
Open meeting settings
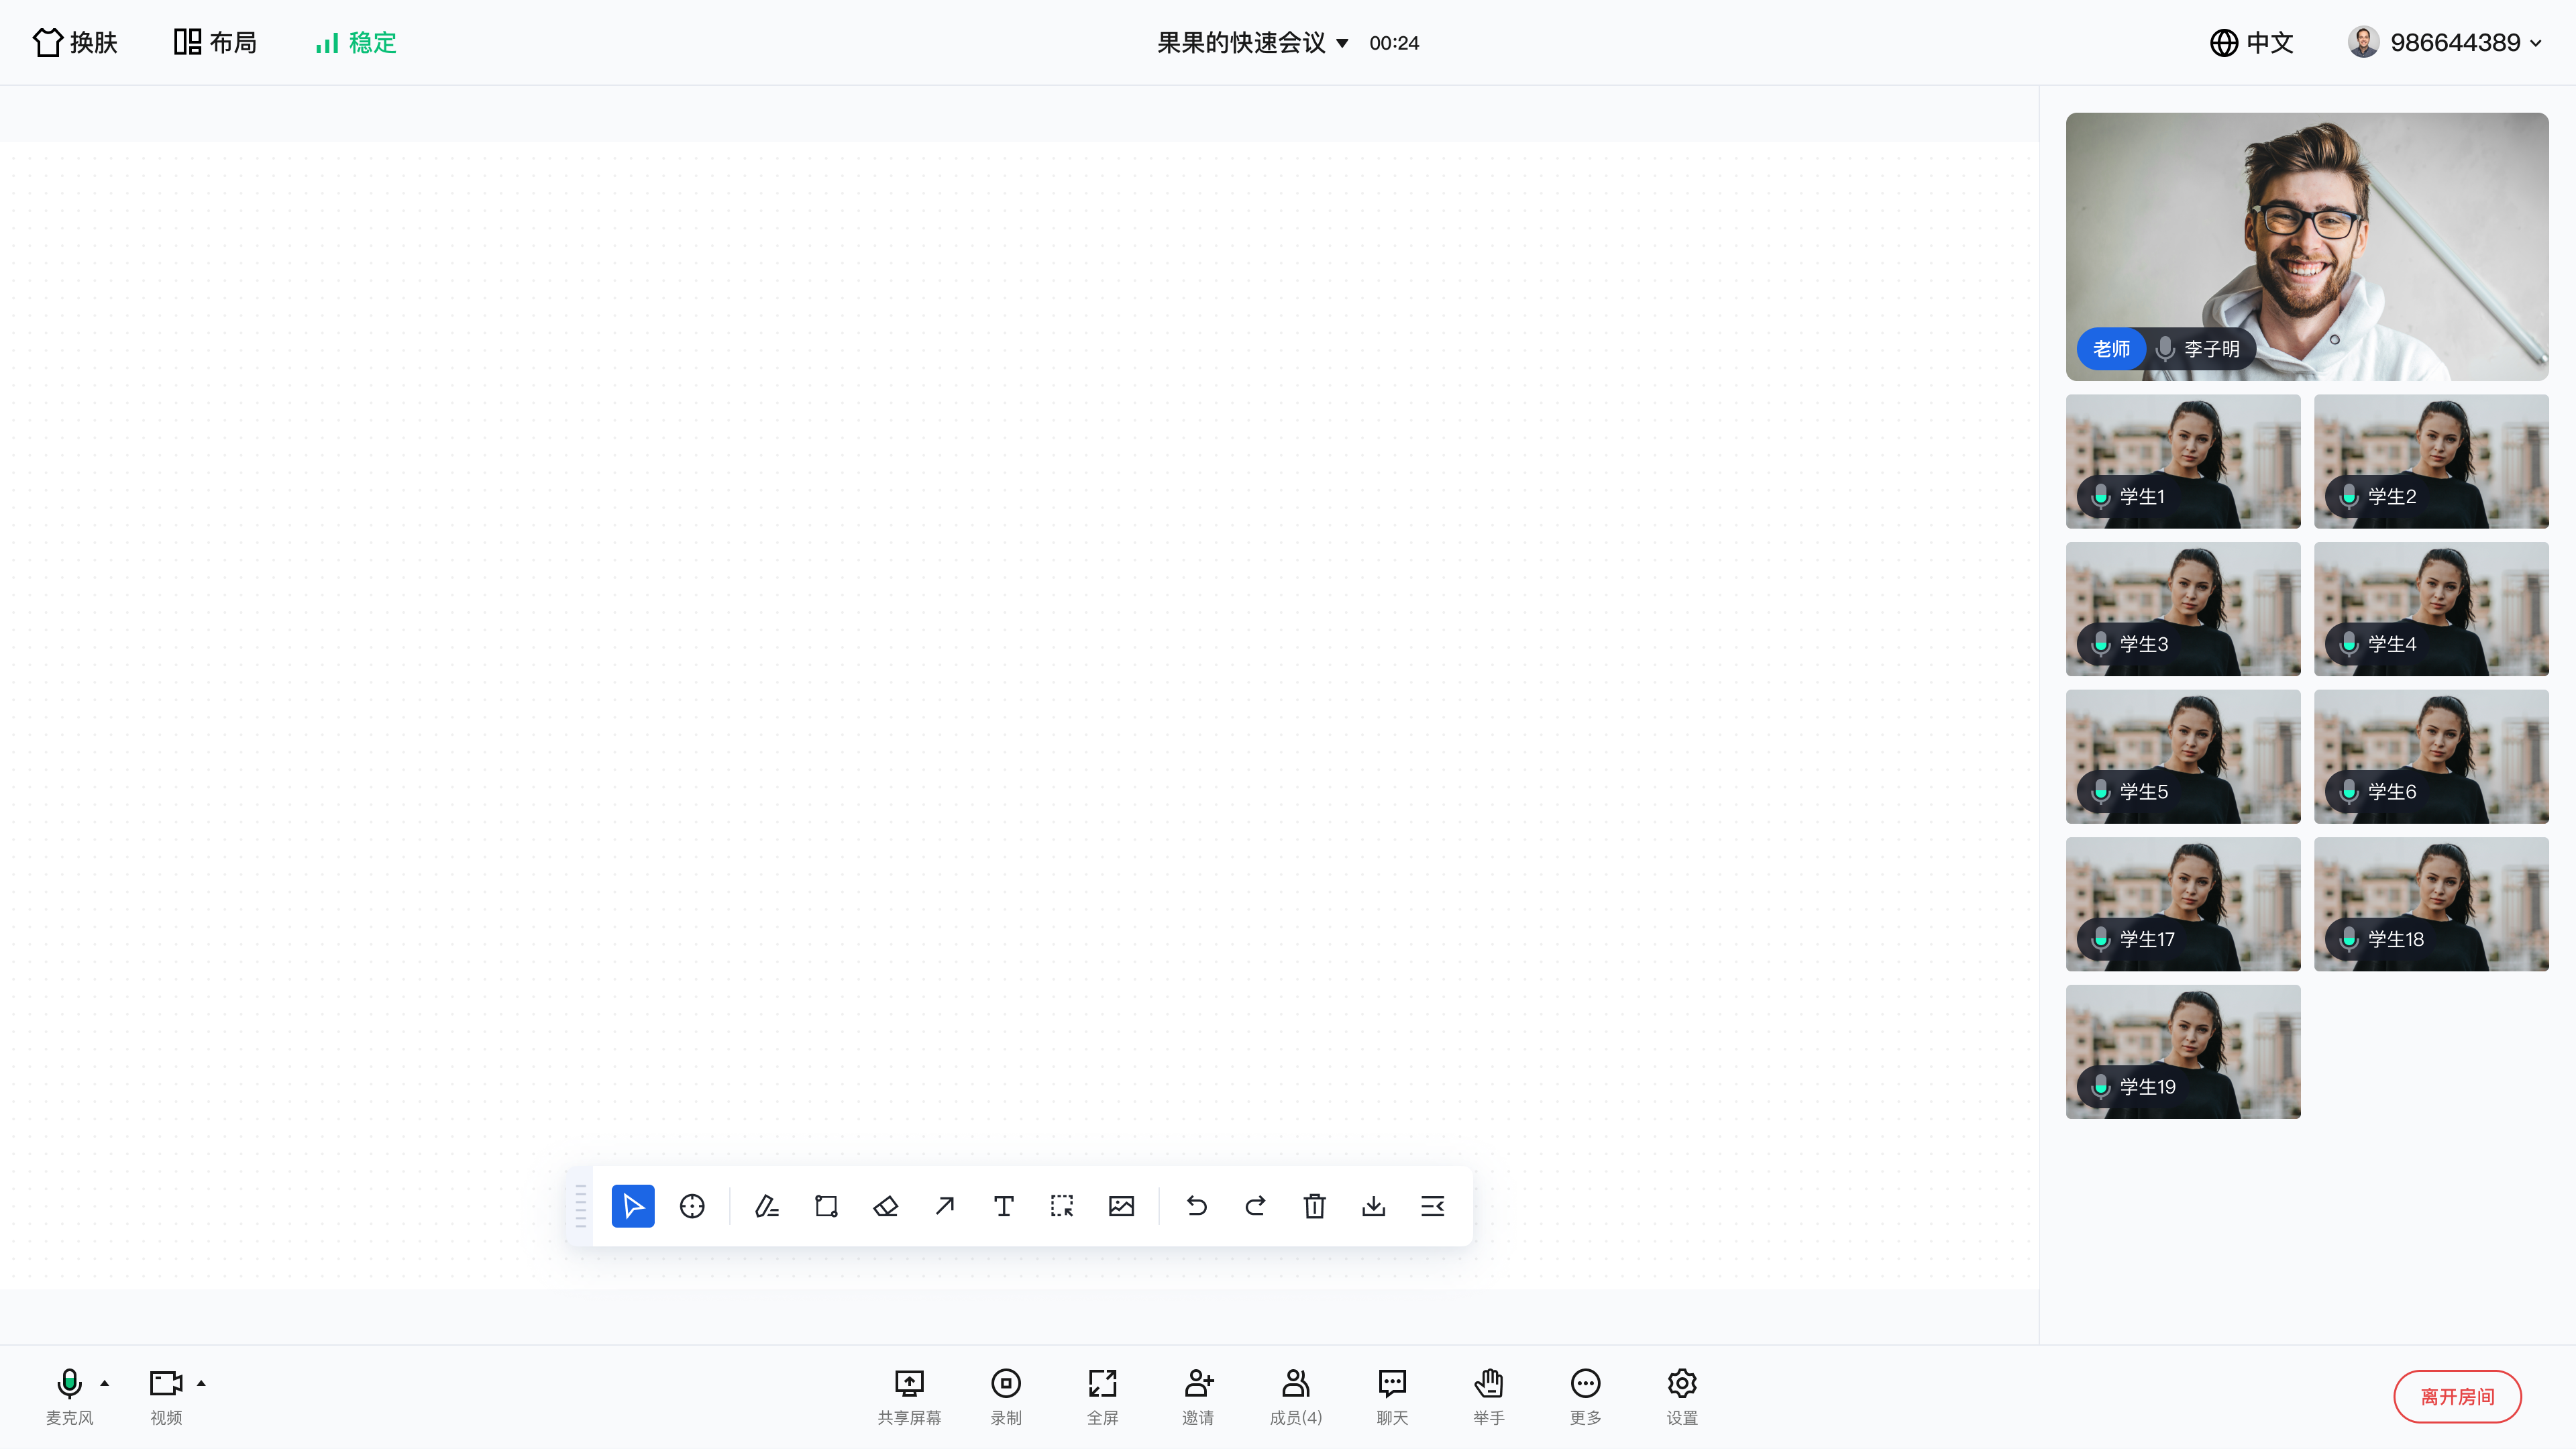[1682, 1396]
